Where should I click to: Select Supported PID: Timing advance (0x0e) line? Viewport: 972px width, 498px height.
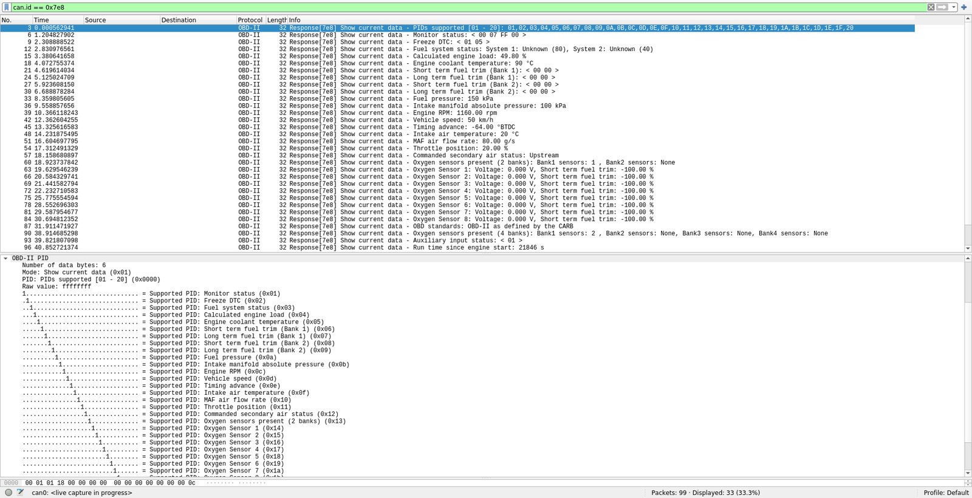(151, 386)
